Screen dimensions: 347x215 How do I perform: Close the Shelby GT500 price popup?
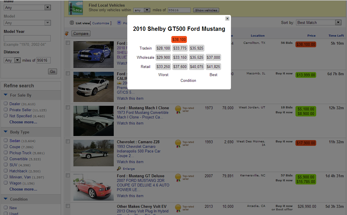[x=227, y=18]
